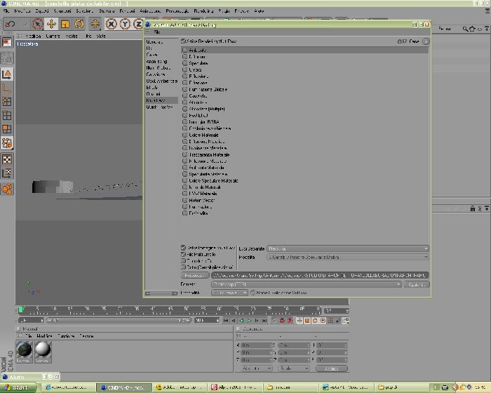
Task: Open the Coordinates size/scale dropdown
Action: point(294,368)
